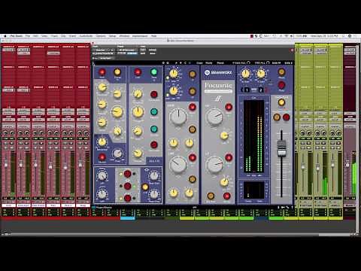Click the fader of the leftmost red mixer track
The height and width of the screenshot is (271, 361).
pos(6,165)
